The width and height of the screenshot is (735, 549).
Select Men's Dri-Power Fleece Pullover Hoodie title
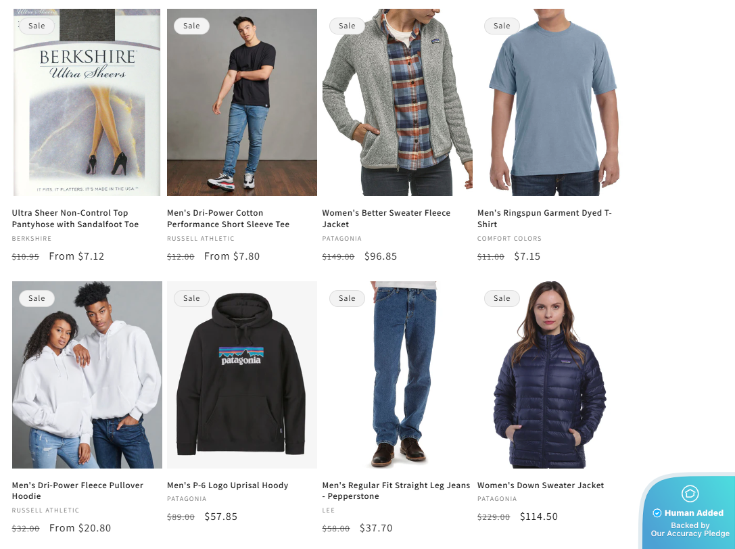pyautogui.click(x=78, y=490)
